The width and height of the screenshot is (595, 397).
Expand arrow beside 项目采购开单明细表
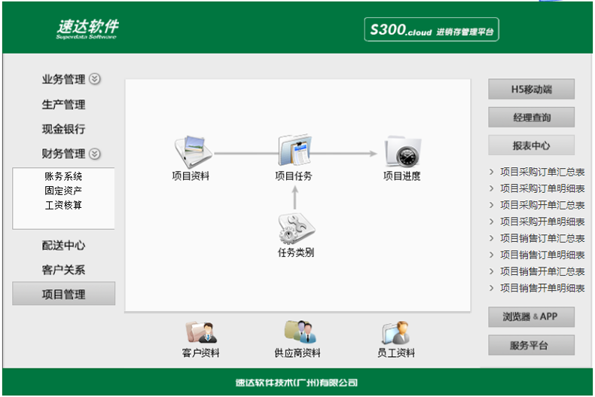click(x=491, y=221)
